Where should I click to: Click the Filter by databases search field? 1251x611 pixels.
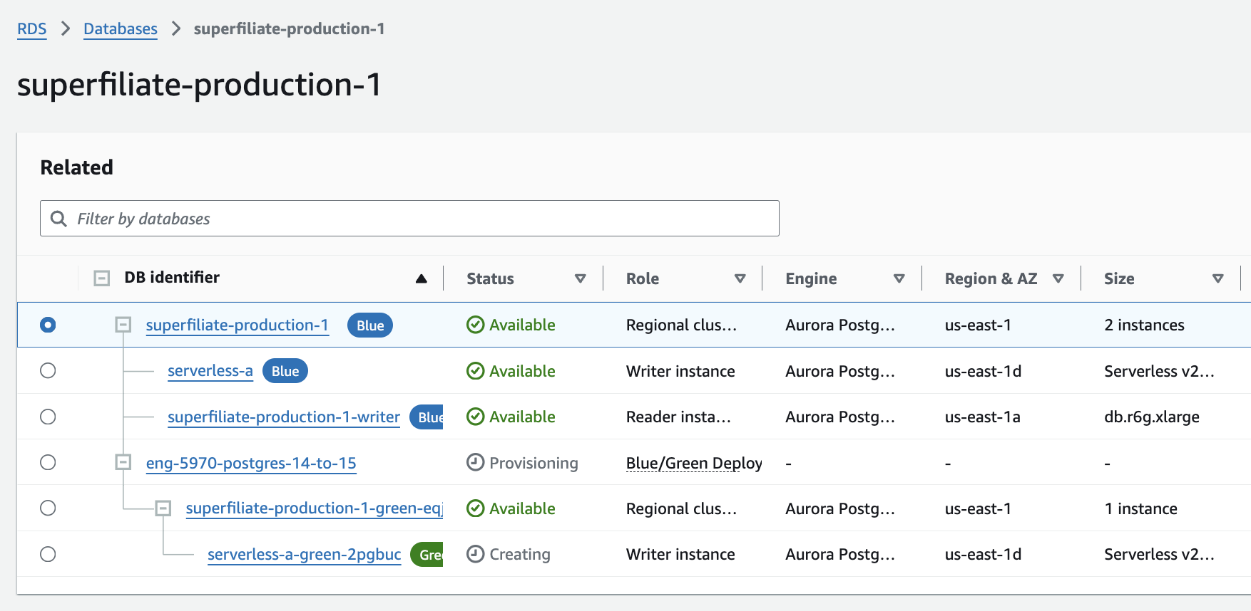(409, 218)
